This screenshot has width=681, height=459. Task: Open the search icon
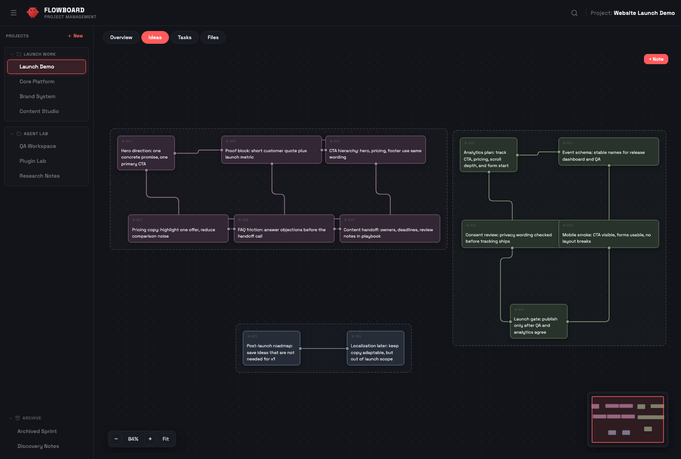pos(574,13)
